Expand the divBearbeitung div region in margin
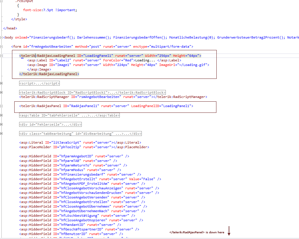Viewport: 299px width, 239px height. [1, 134]
